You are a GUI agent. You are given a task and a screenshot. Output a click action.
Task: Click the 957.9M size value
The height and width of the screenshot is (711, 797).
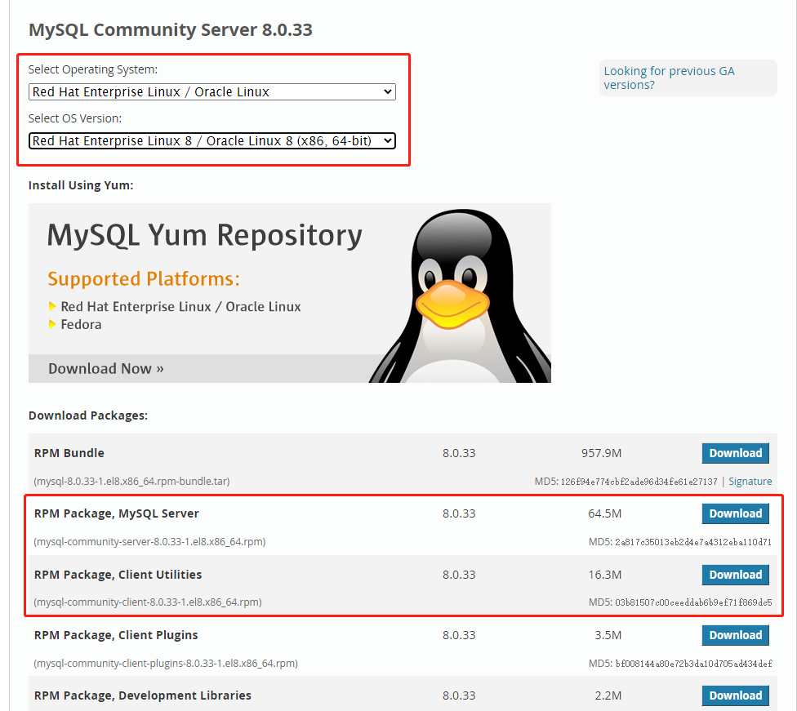601,453
